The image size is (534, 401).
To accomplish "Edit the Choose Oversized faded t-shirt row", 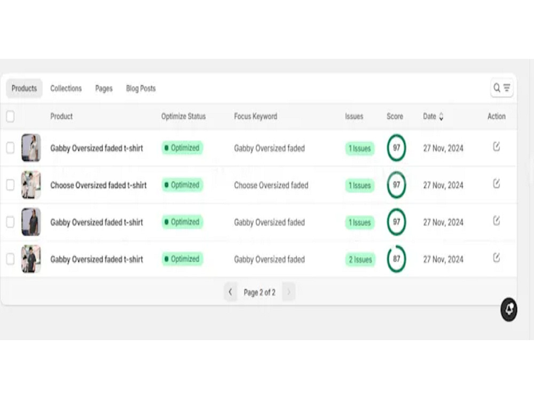I will 497,184.
